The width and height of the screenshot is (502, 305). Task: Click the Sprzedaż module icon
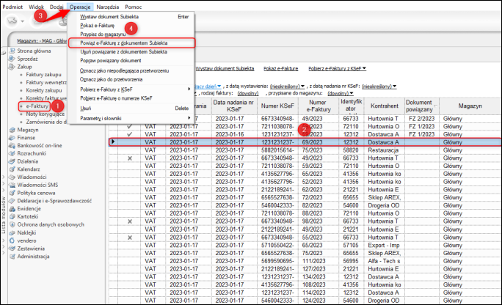coord(12,58)
